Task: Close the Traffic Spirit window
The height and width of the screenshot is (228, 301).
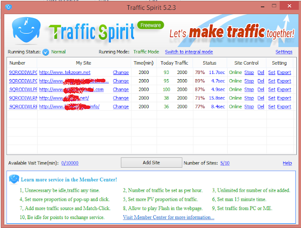Action: [x=289, y=6]
